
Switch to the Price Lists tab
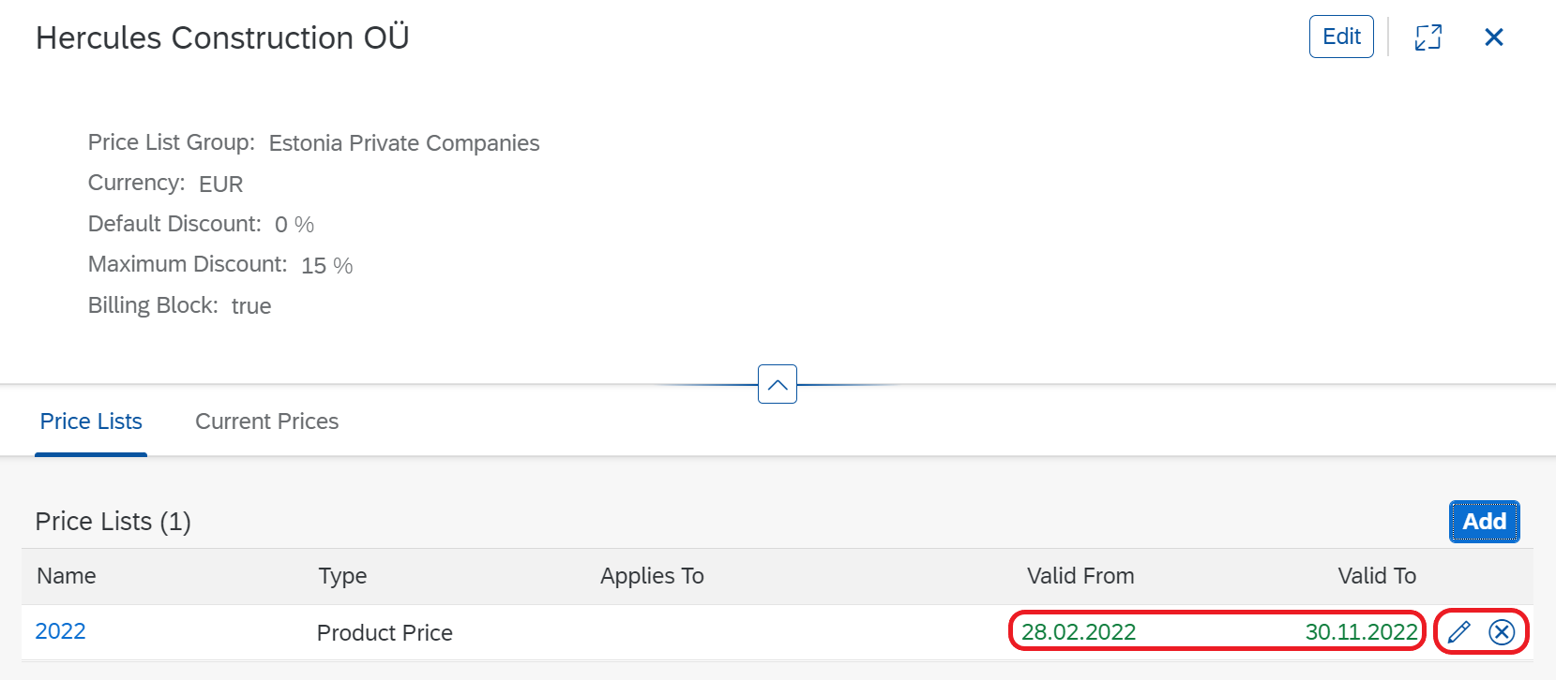(x=91, y=421)
